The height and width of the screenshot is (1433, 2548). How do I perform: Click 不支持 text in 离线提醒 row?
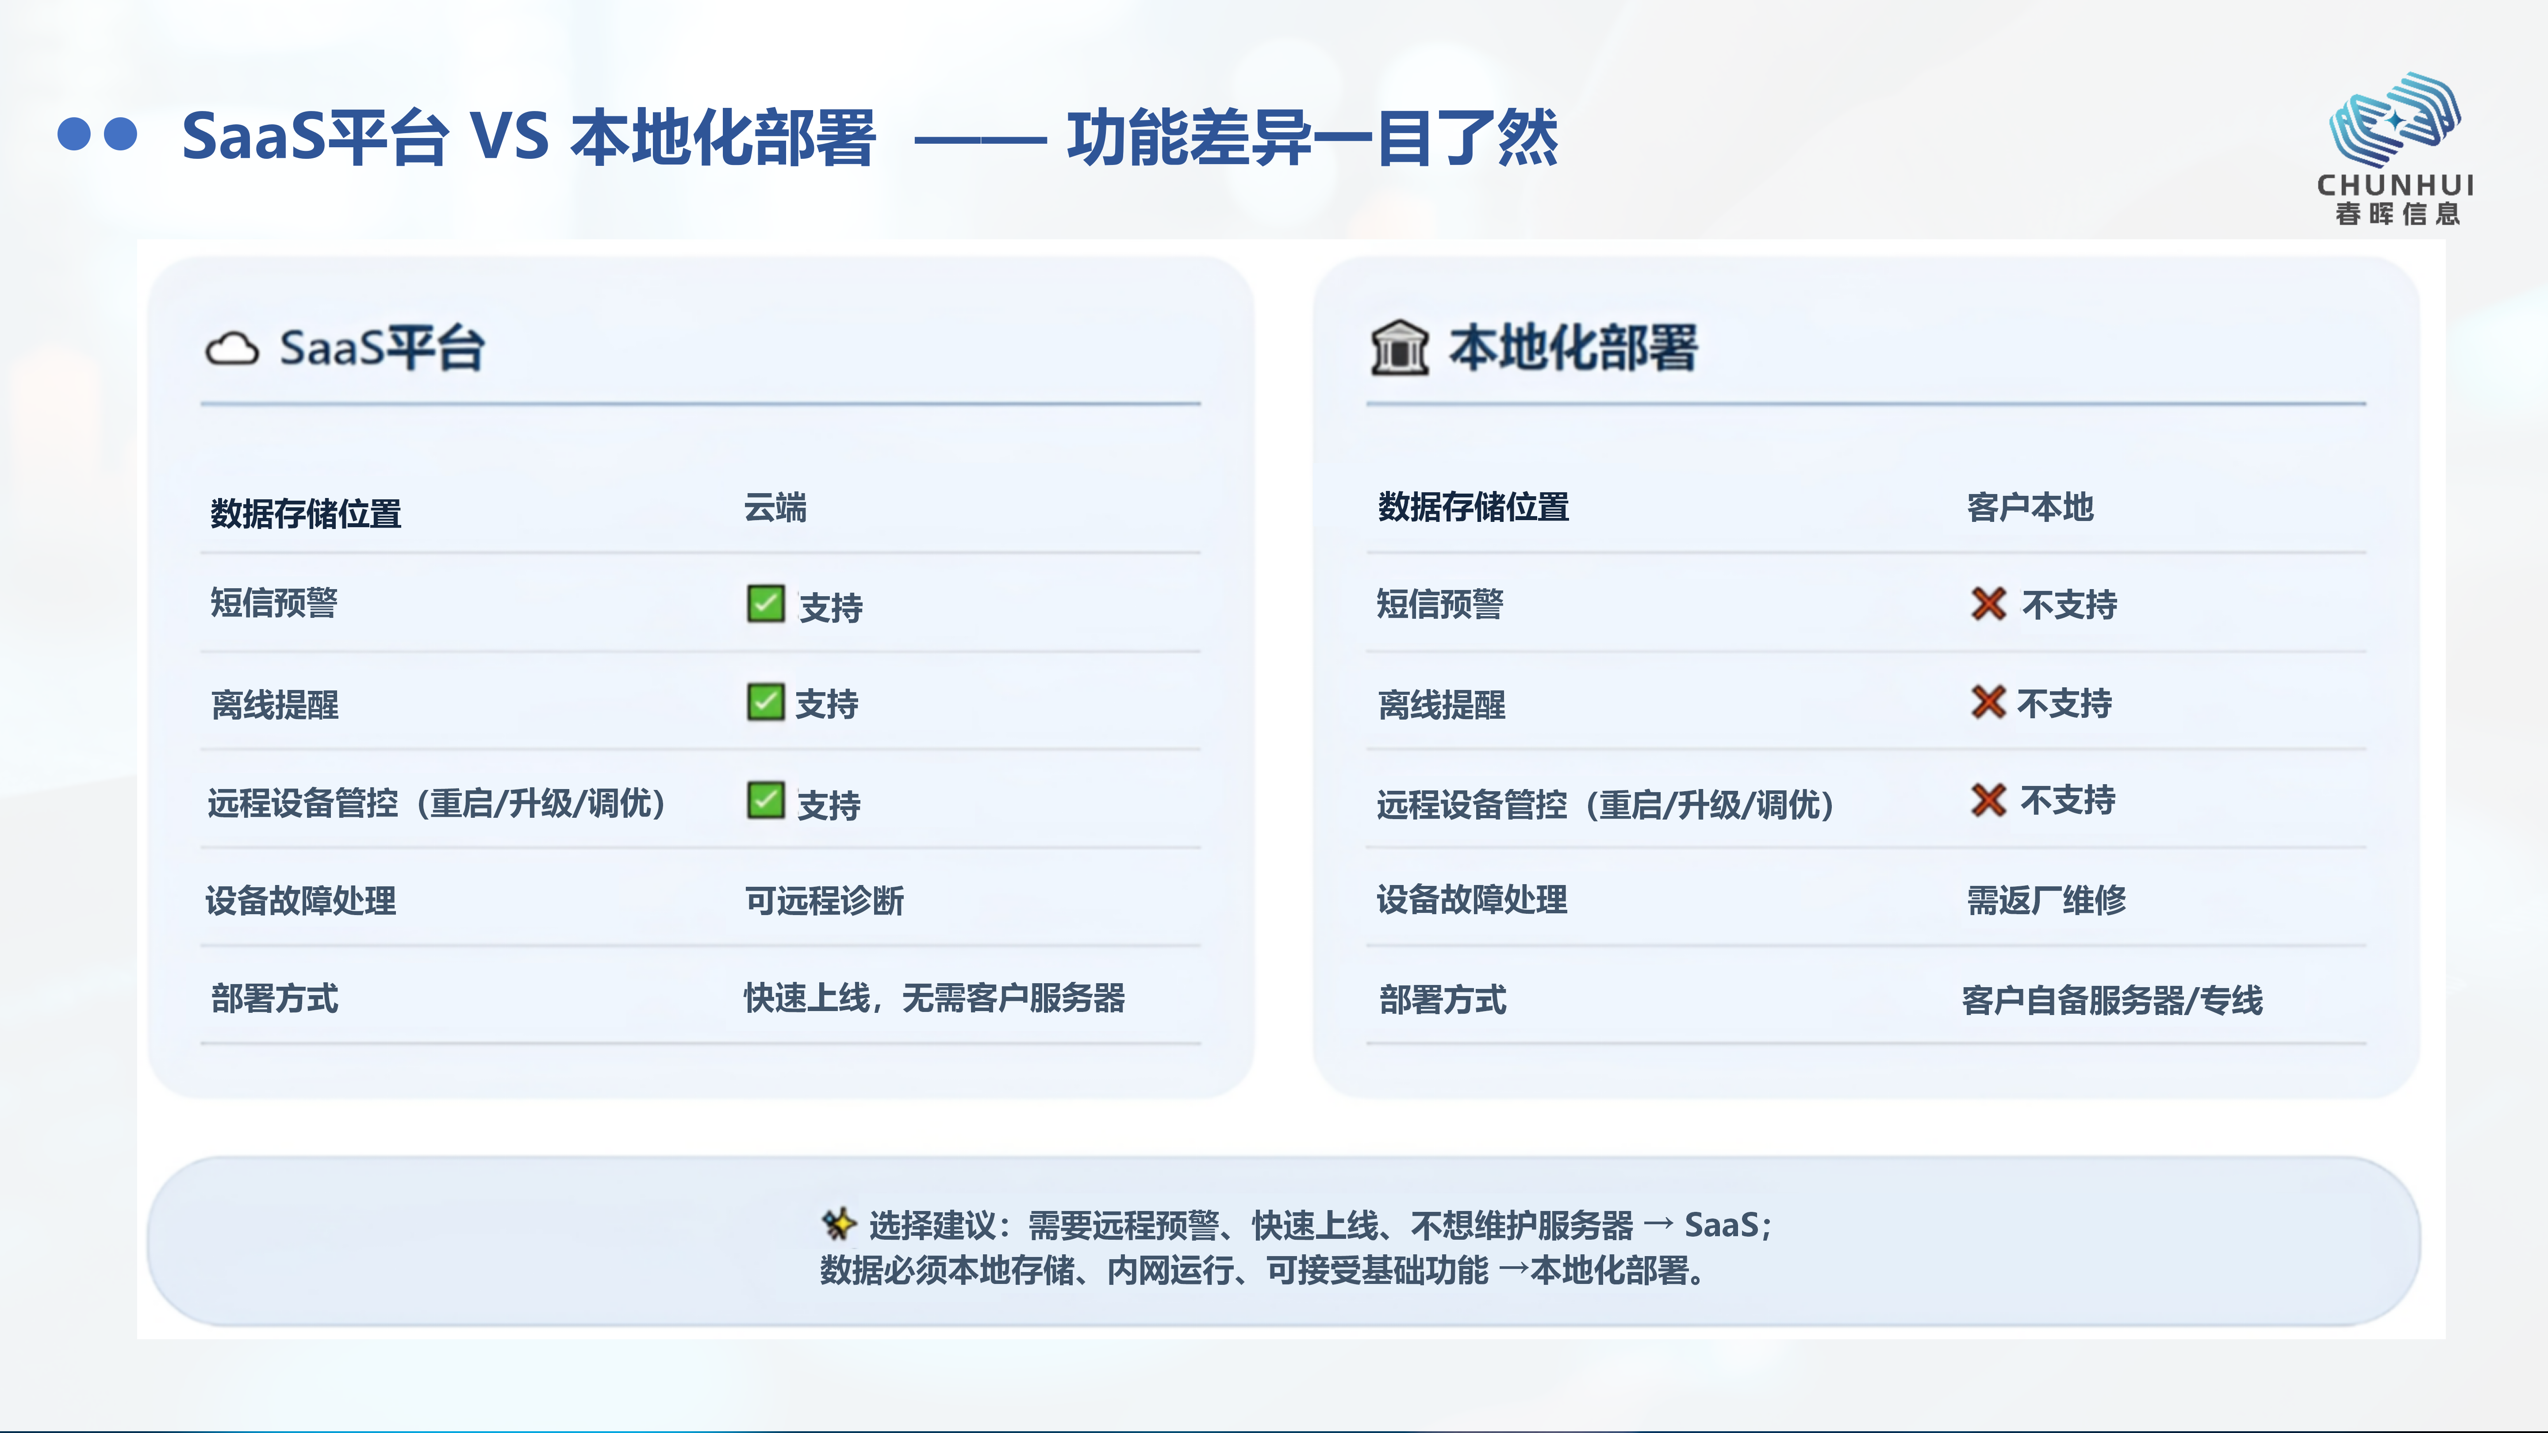tap(2064, 703)
